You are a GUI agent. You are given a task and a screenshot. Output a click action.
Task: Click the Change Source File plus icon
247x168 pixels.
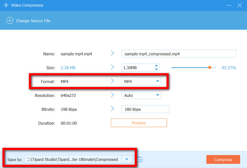click(x=10, y=21)
